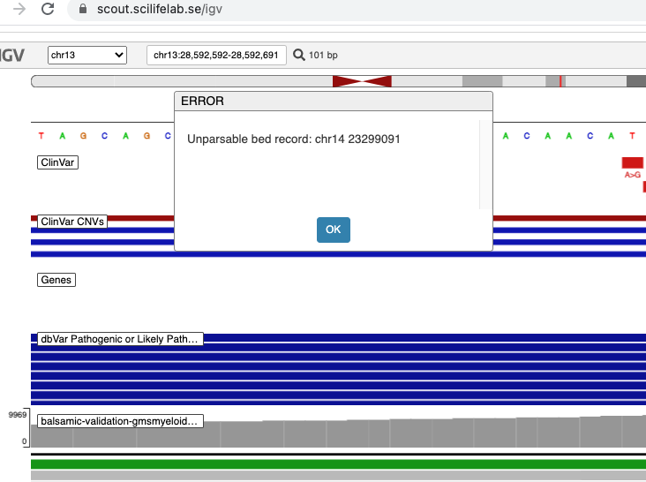
Task: Click the 'Unparsable bed record' error message text
Action: tap(294, 139)
